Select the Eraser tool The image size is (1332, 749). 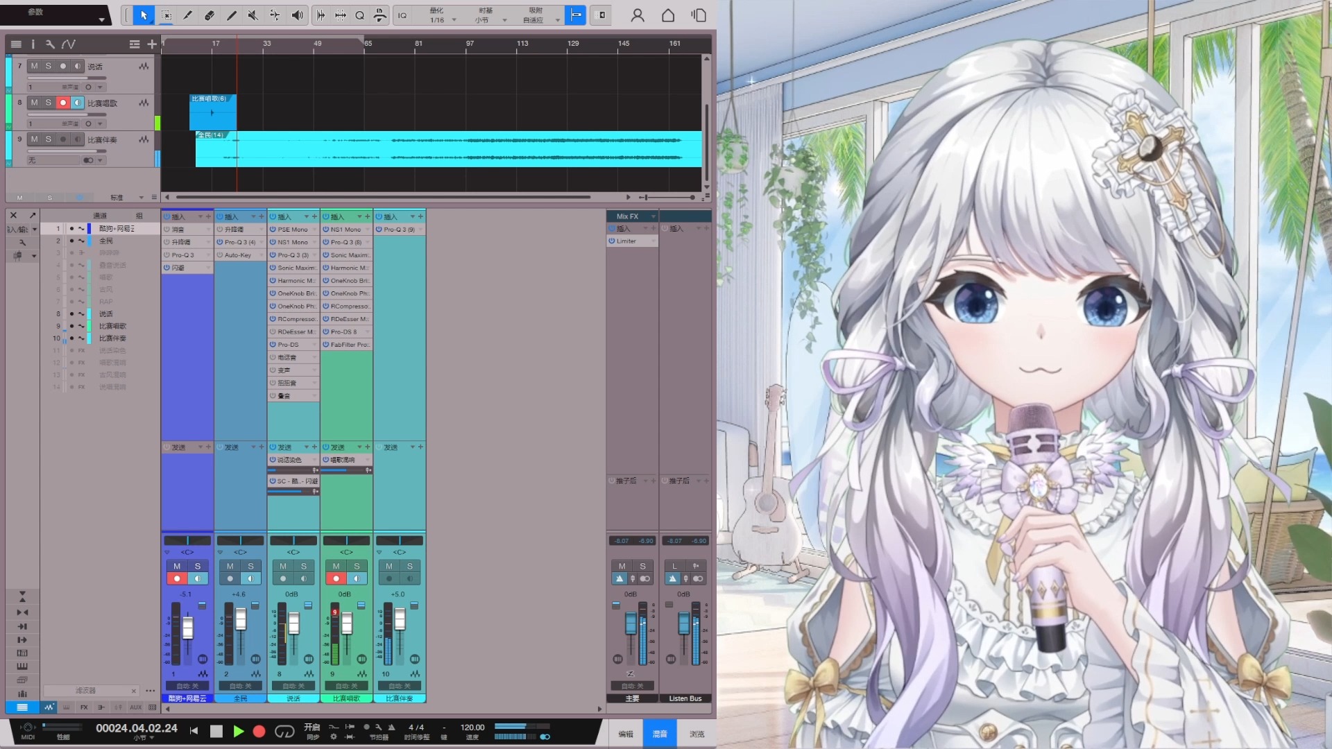coord(210,15)
